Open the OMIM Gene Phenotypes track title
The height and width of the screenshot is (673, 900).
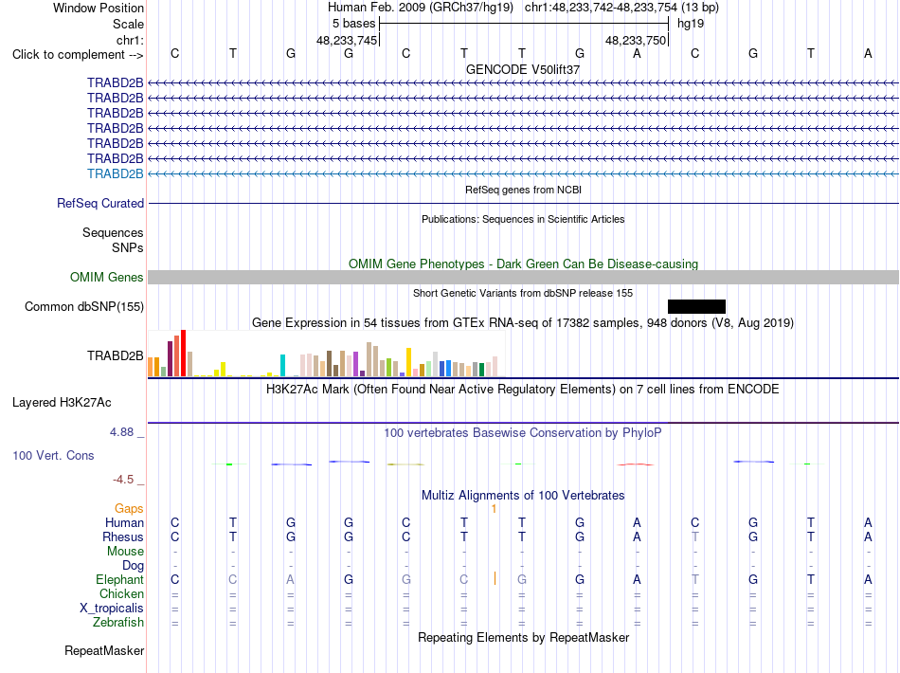coord(524,264)
